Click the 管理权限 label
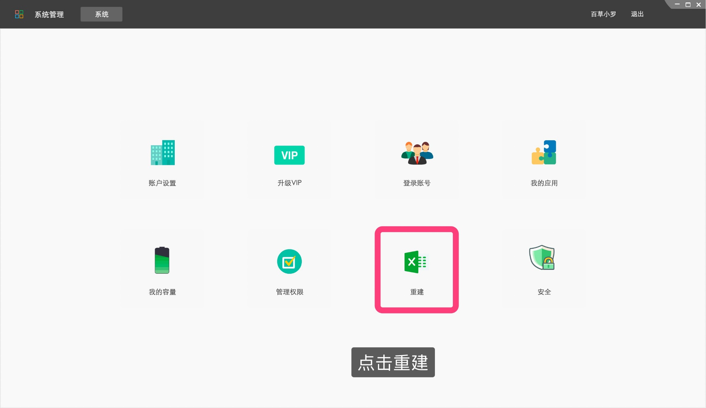The image size is (706, 408). [289, 292]
